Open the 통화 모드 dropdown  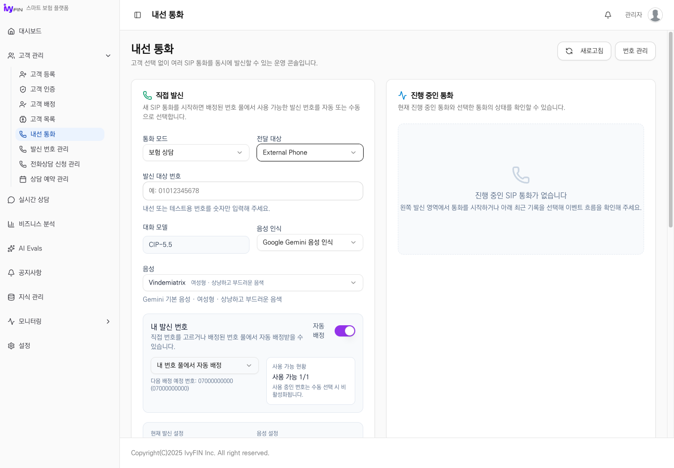(196, 153)
